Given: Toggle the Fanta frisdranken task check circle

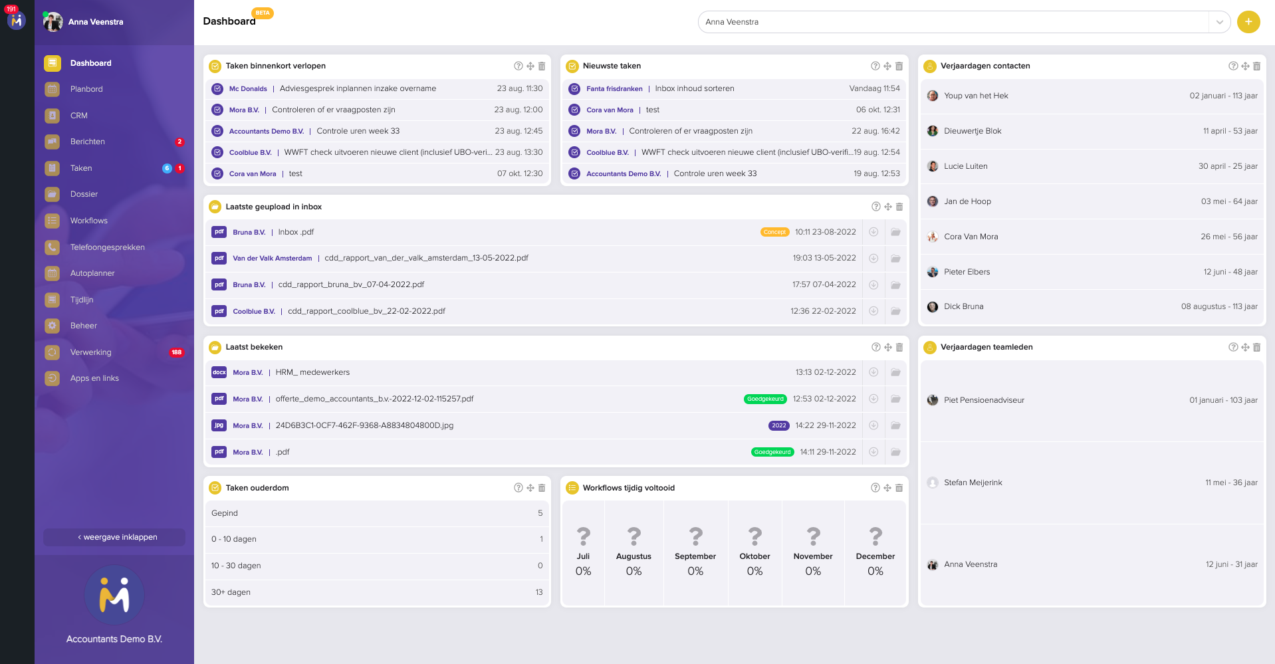Looking at the screenshot, I should pyautogui.click(x=574, y=88).
